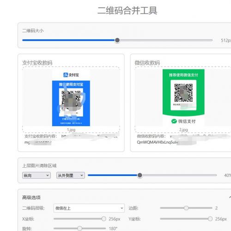This screenshot has height=231, width=231.
Task: Adjust the 二维码大小 slider handle
Action: [x=117, y=40]
